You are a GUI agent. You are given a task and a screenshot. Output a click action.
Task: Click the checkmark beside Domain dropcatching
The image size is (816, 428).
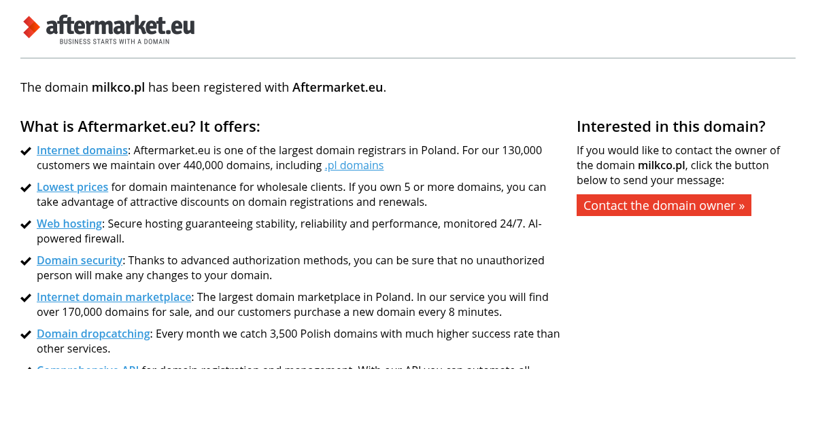coord(26,335)
